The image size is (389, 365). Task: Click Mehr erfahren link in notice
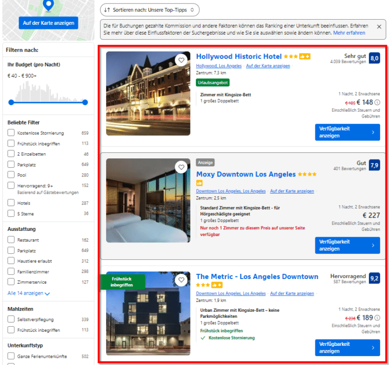tap(349, 33)
